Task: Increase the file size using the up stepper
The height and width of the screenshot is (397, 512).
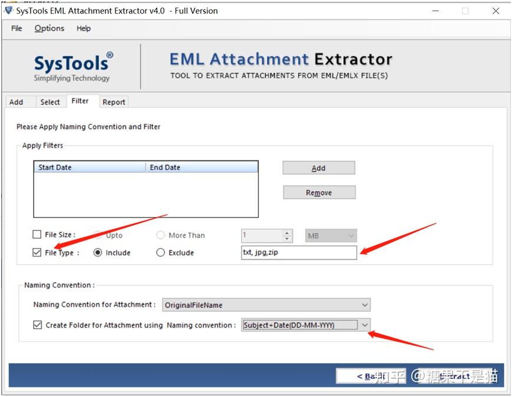Action: pyautogui.click(x=288, y=232)
